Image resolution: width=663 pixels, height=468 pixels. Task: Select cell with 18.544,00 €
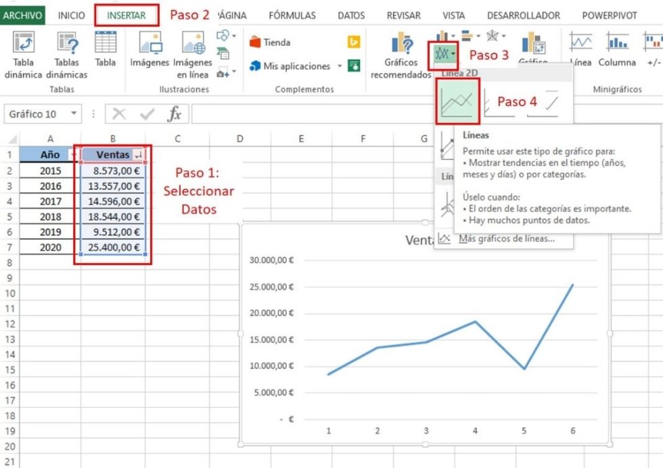coord(113,216)
